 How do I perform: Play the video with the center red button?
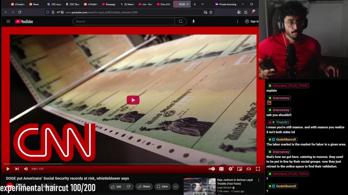[x=133, y=100]
